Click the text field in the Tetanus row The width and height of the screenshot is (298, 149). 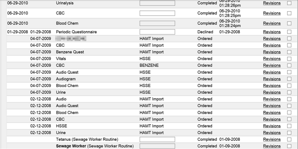(x=157, y=139)
